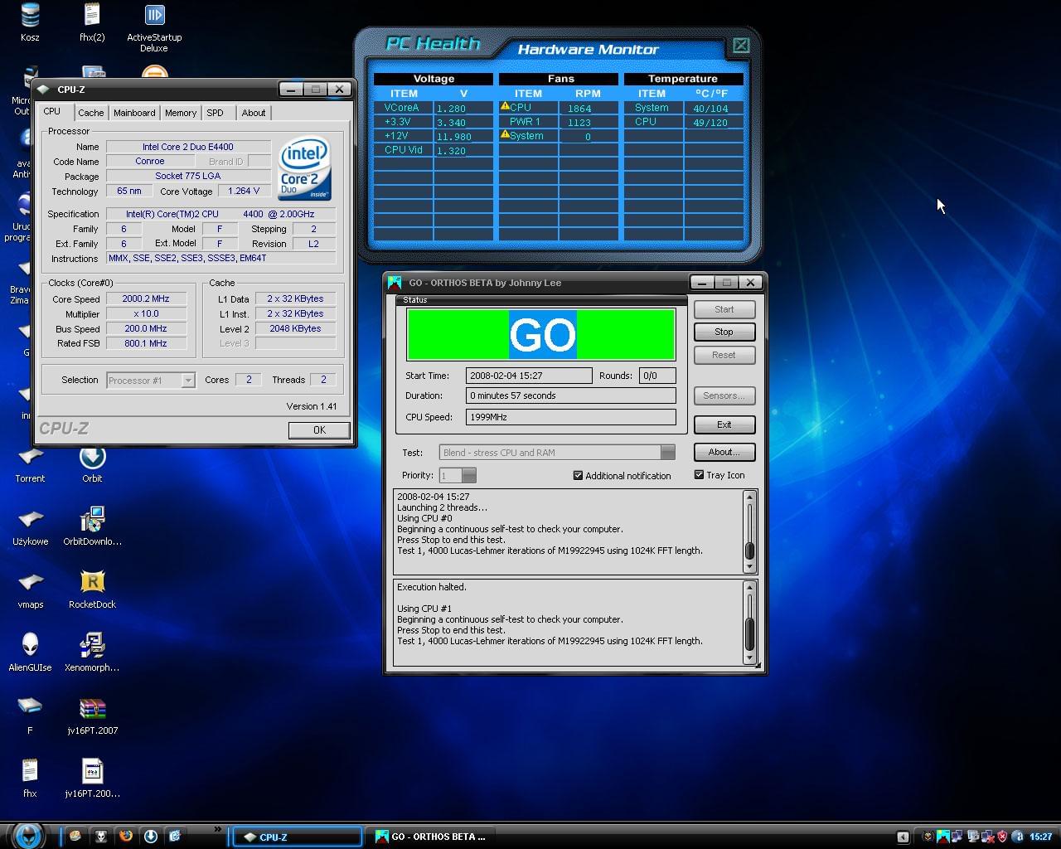Screen dimensions: 1061x849
Task: Open the Torrent folder on desktop
Action: coord(30,463)
